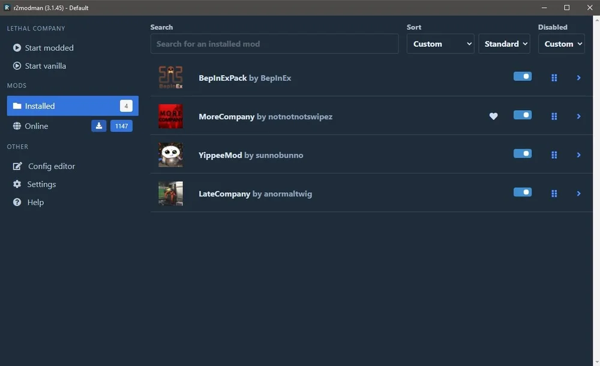Viewport: 600px width, 366px height.
Task: Click the grid drag handle for YippeeMod
Action: (x=554, y=155)
